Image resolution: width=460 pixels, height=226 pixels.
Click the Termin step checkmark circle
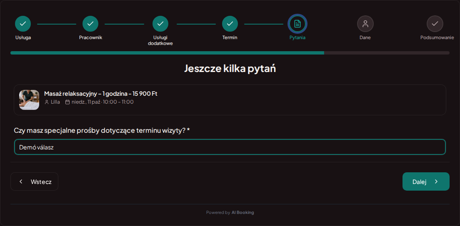click(x=230, y=24)
